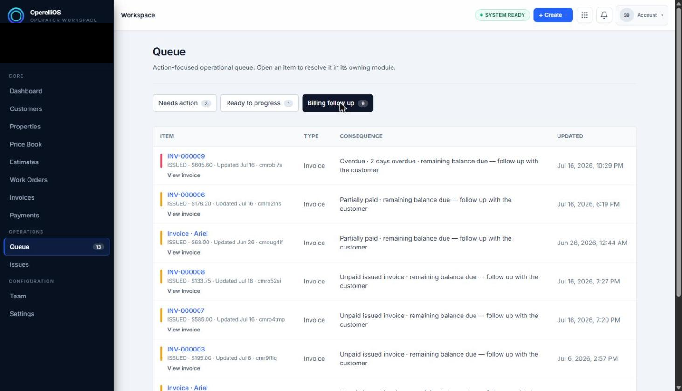Open the notifications bell
682x391 pixels.
pos(604,15)
